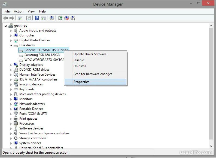The width and height of the screenshot is (216, 158).
Task: Click the Human Interface Devices icon
Action: (x=16, y=75)
